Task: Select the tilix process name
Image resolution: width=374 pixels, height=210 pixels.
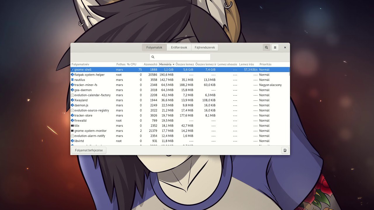Action: click(77, 126)
